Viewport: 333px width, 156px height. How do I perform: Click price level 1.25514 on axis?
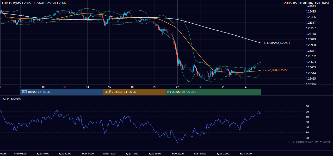(x=311, y=73)
